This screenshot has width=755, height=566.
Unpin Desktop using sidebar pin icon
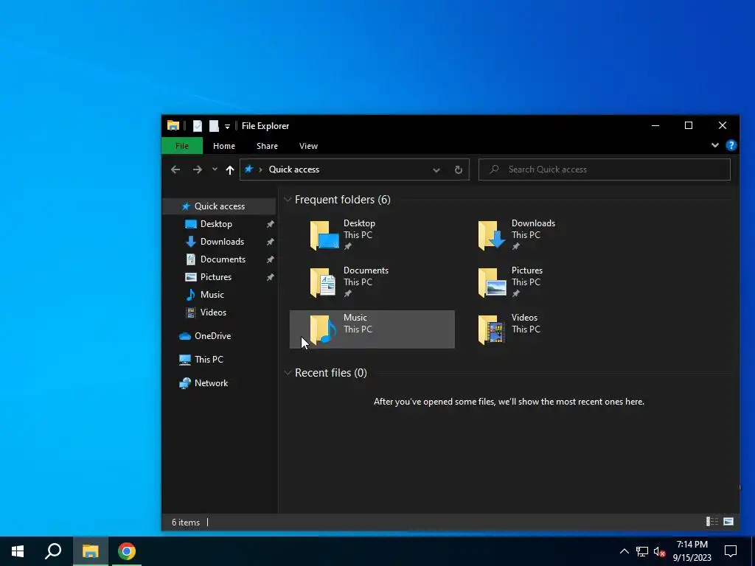(270, 224)
